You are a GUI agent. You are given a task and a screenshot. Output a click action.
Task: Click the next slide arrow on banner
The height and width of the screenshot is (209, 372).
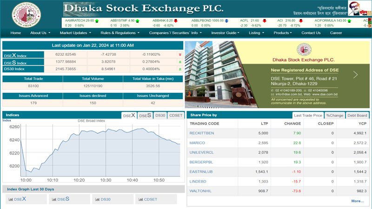pos(355,74)
